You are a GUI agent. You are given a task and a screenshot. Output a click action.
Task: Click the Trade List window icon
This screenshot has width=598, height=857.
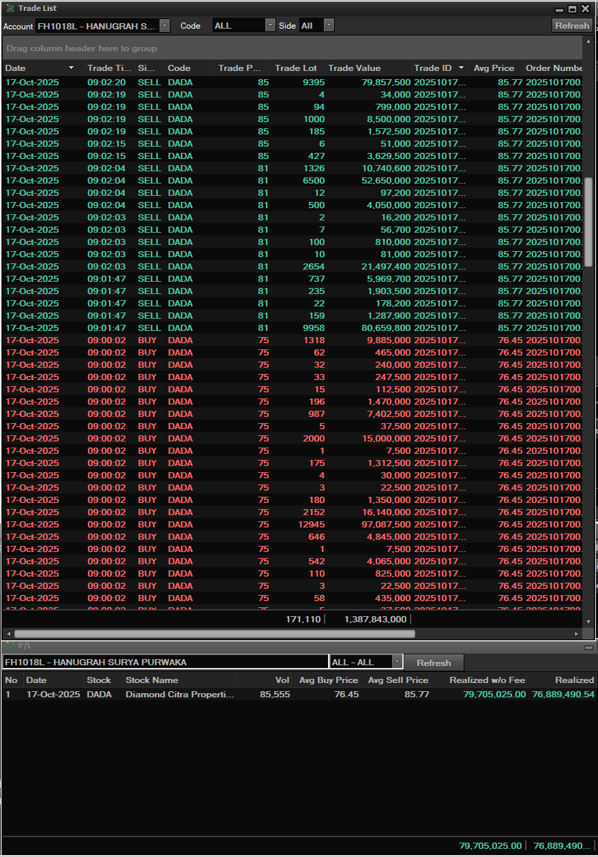[10, 8]
